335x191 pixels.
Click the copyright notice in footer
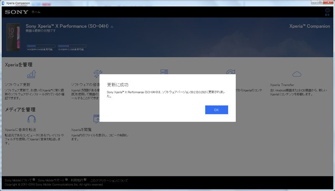pos(54,184)
